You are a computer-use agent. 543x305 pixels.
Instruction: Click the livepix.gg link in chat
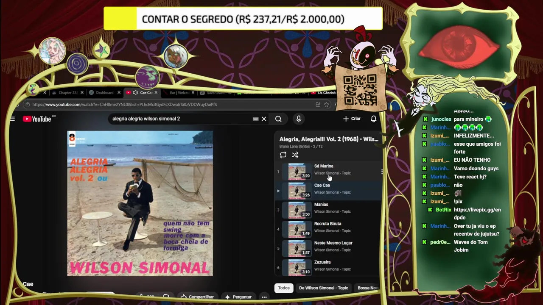point(477,214)
